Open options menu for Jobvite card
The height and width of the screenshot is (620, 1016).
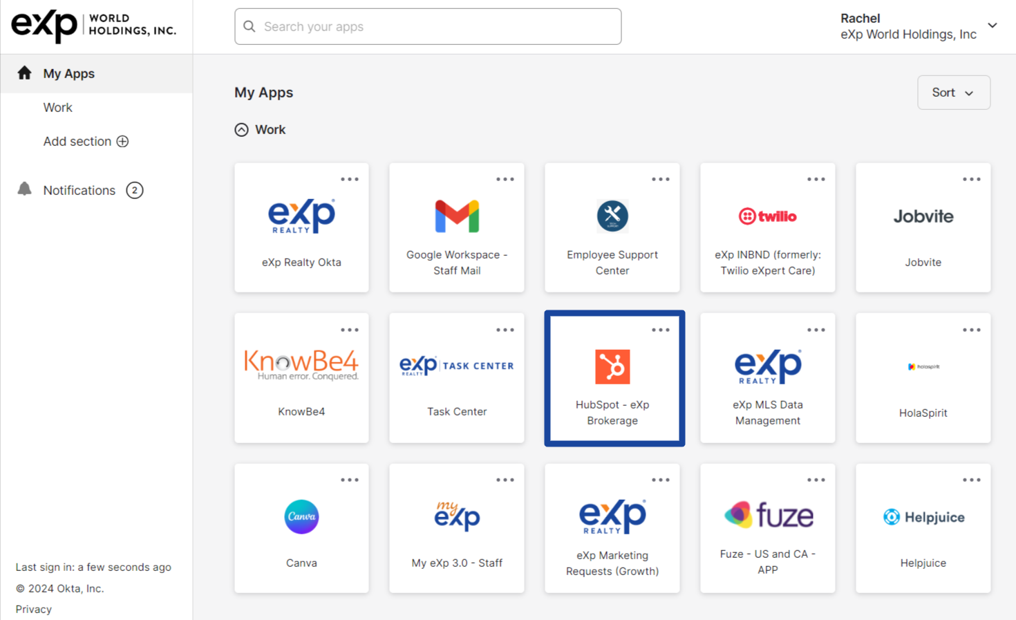pos(972,179)
